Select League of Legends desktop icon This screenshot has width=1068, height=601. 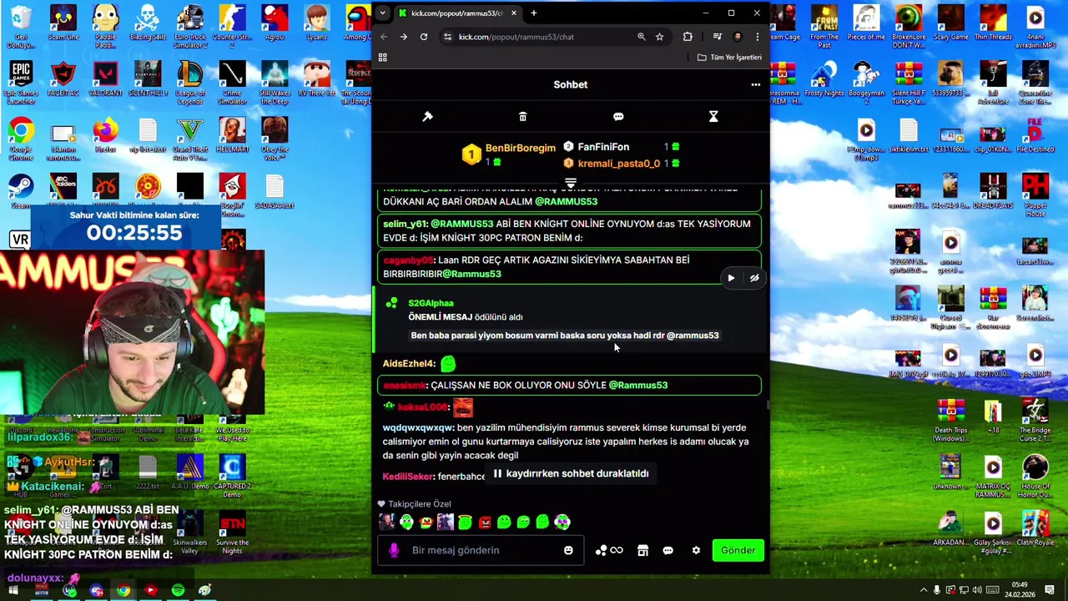(189, 83)
